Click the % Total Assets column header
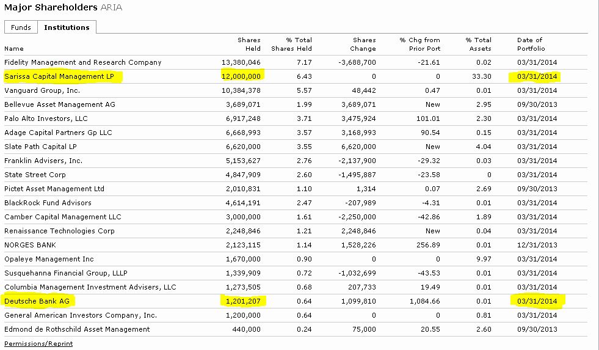599x350 pixels. pyautogui.click(x=478, y=44)
